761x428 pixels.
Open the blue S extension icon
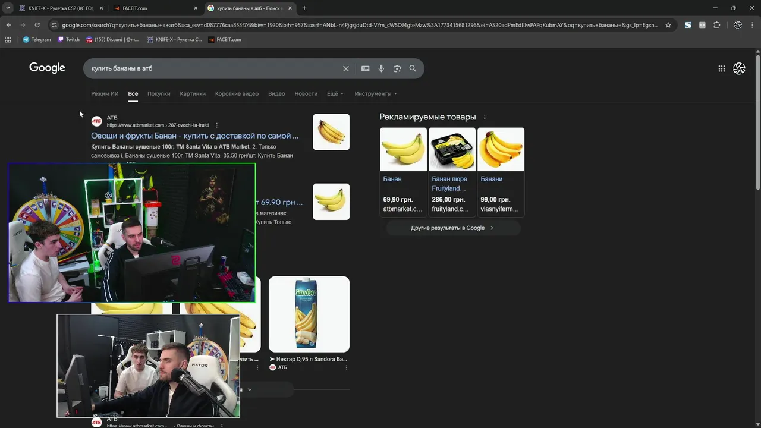[688, 25]
